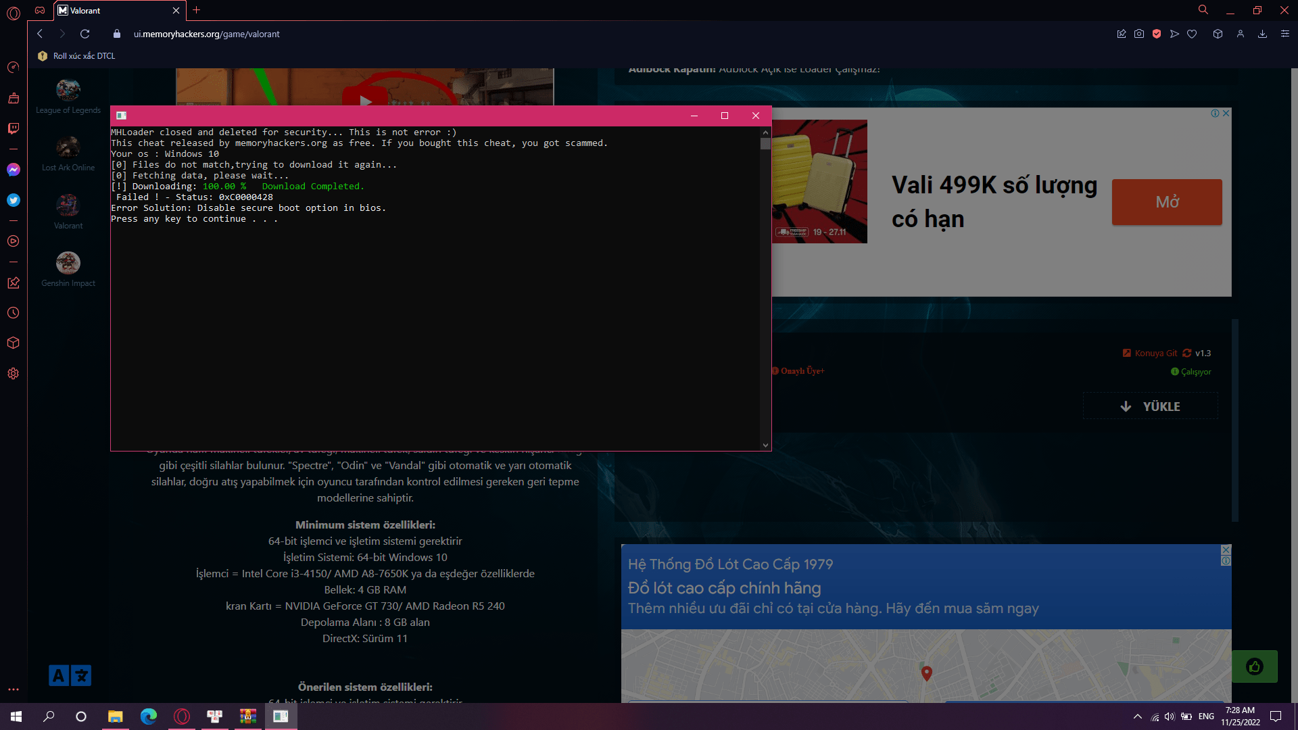
Task: Click the YÜKLE download button
Action: point(1151,406)
